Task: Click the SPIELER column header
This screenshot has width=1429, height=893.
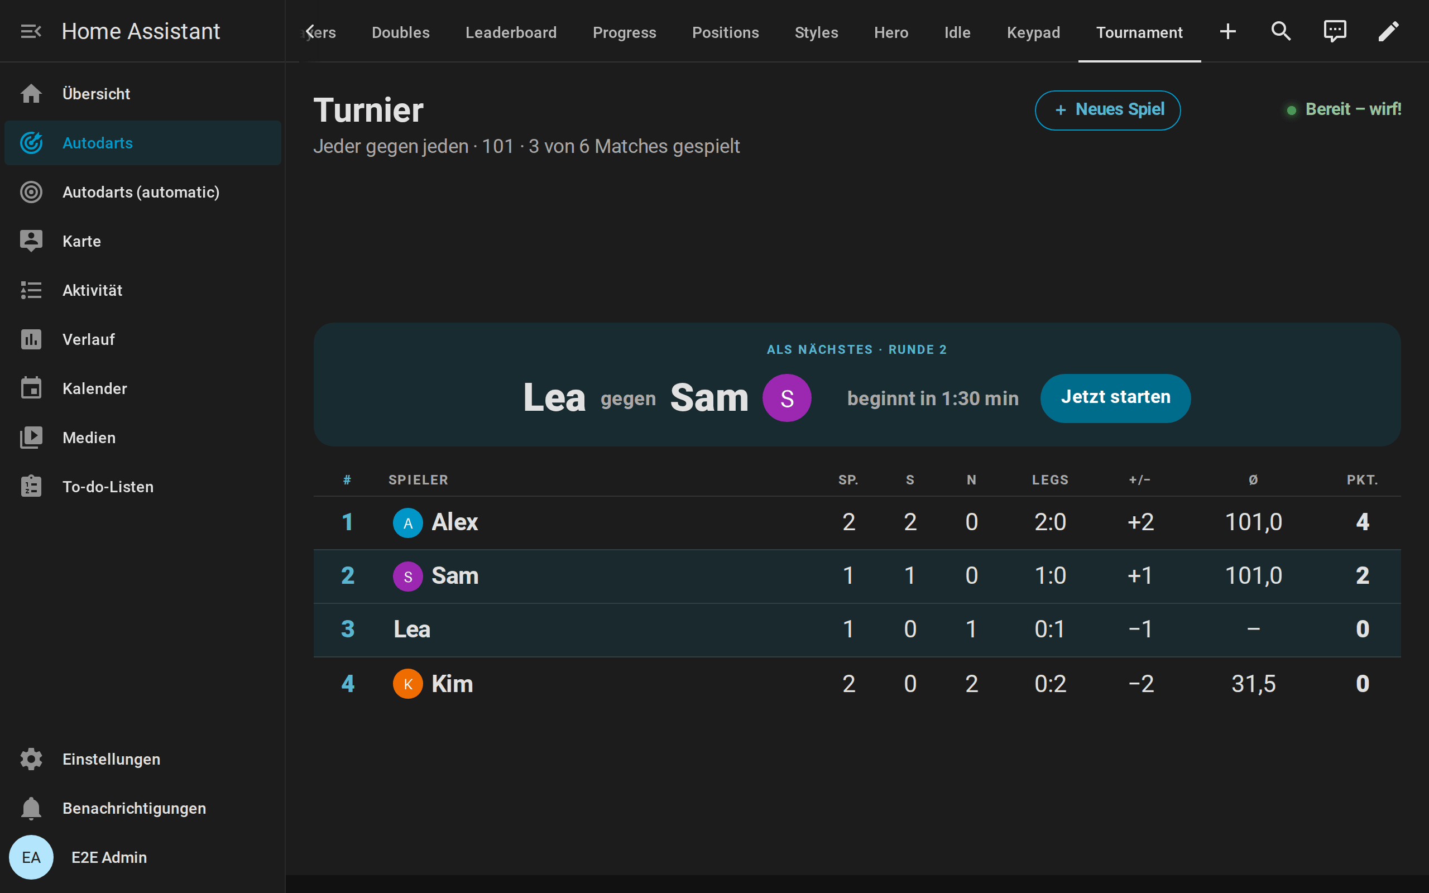Action: click(x=418, y=479)
